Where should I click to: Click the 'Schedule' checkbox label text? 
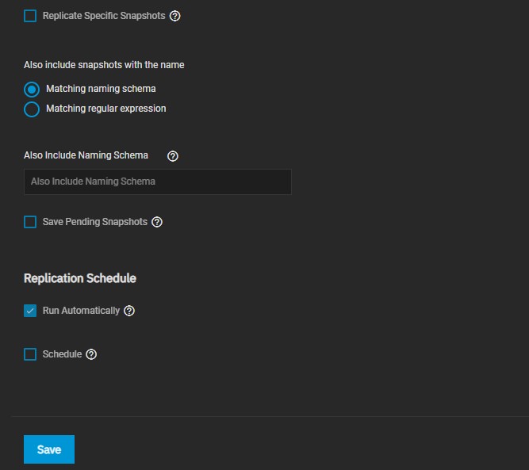[x=62, y=354]
